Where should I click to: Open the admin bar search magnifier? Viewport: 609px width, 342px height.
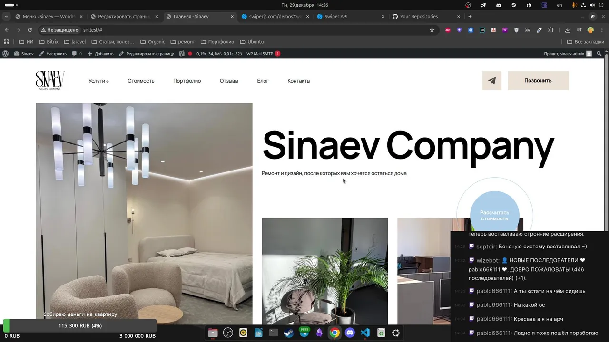pos(599,54)
